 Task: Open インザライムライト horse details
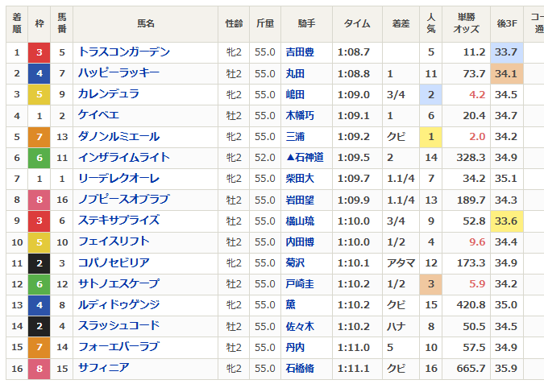[124, 158]
